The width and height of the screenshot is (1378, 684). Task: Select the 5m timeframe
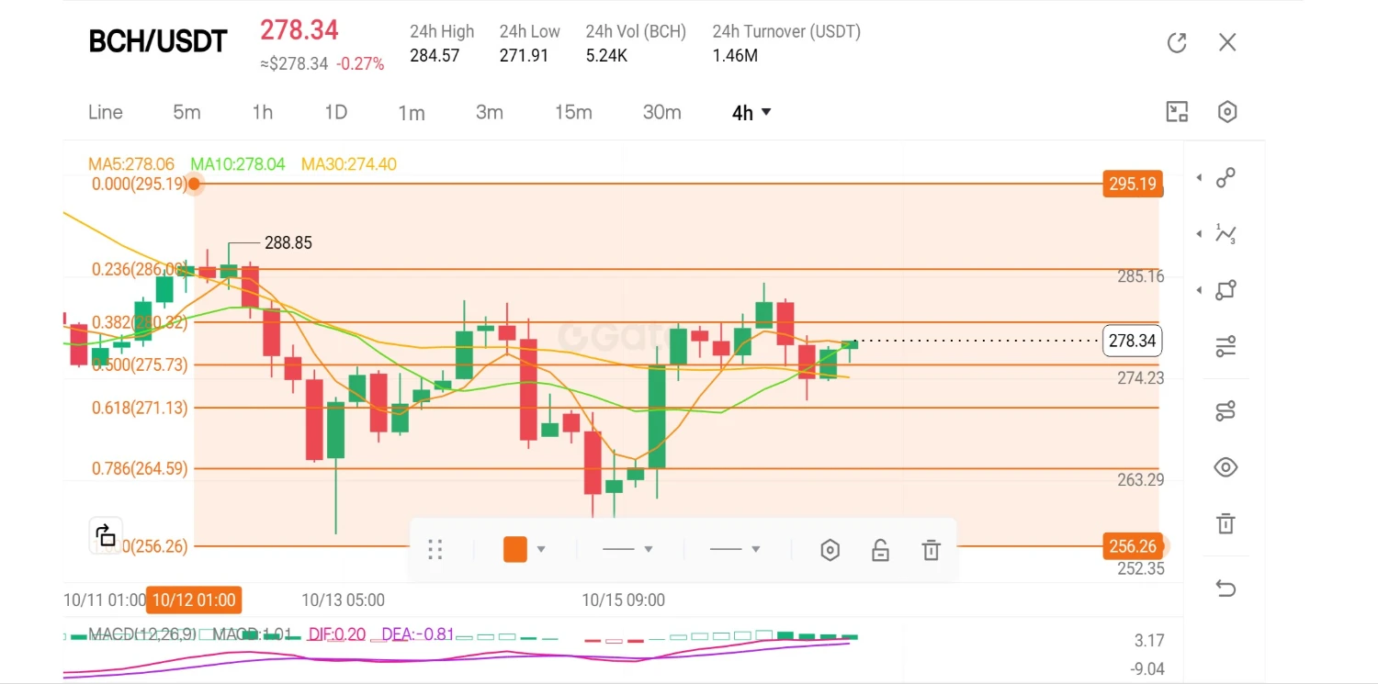[186, 112]
